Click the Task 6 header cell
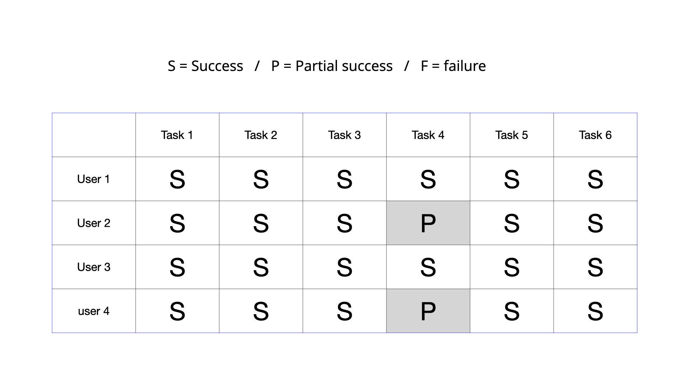Viewport: 689px width, 387px height. (595, 135)
